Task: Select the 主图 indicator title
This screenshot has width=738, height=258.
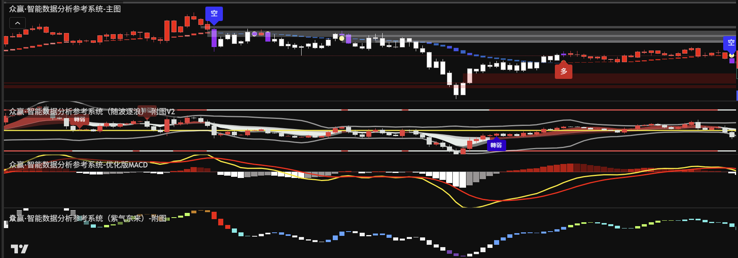Action: 65,9
